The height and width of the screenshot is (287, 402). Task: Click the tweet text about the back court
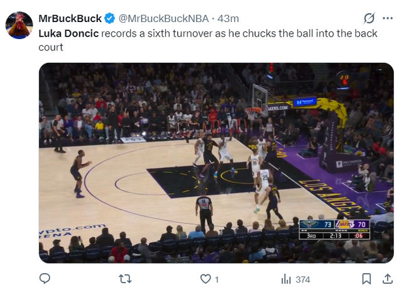(239, 33)
